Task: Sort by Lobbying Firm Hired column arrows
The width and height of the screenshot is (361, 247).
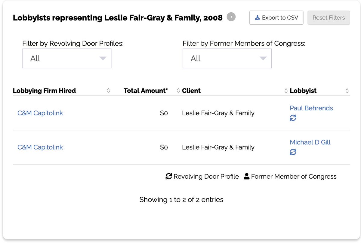Action: click(x=108, y=91)
